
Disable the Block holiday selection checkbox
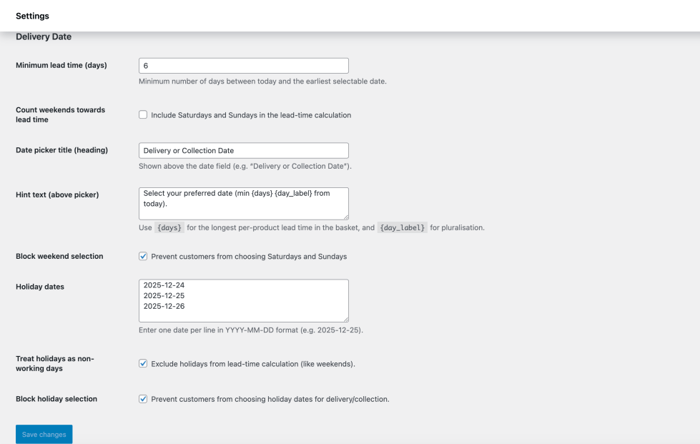tap(143, 399)
